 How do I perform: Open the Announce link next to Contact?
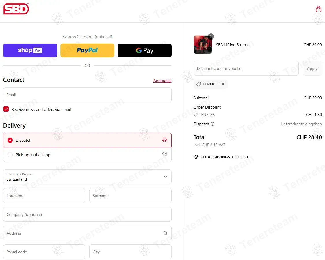(x=162, y=81)
